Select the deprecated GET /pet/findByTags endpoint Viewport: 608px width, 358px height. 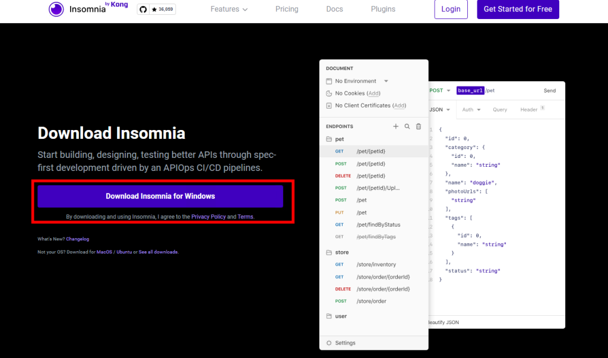(374, 237)
